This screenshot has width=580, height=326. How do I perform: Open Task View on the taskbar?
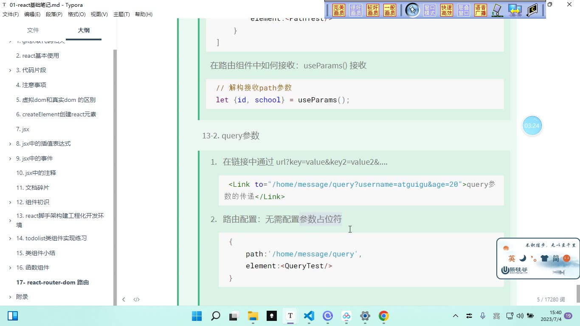234,316
